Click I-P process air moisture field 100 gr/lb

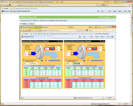(x=26, y=55)
